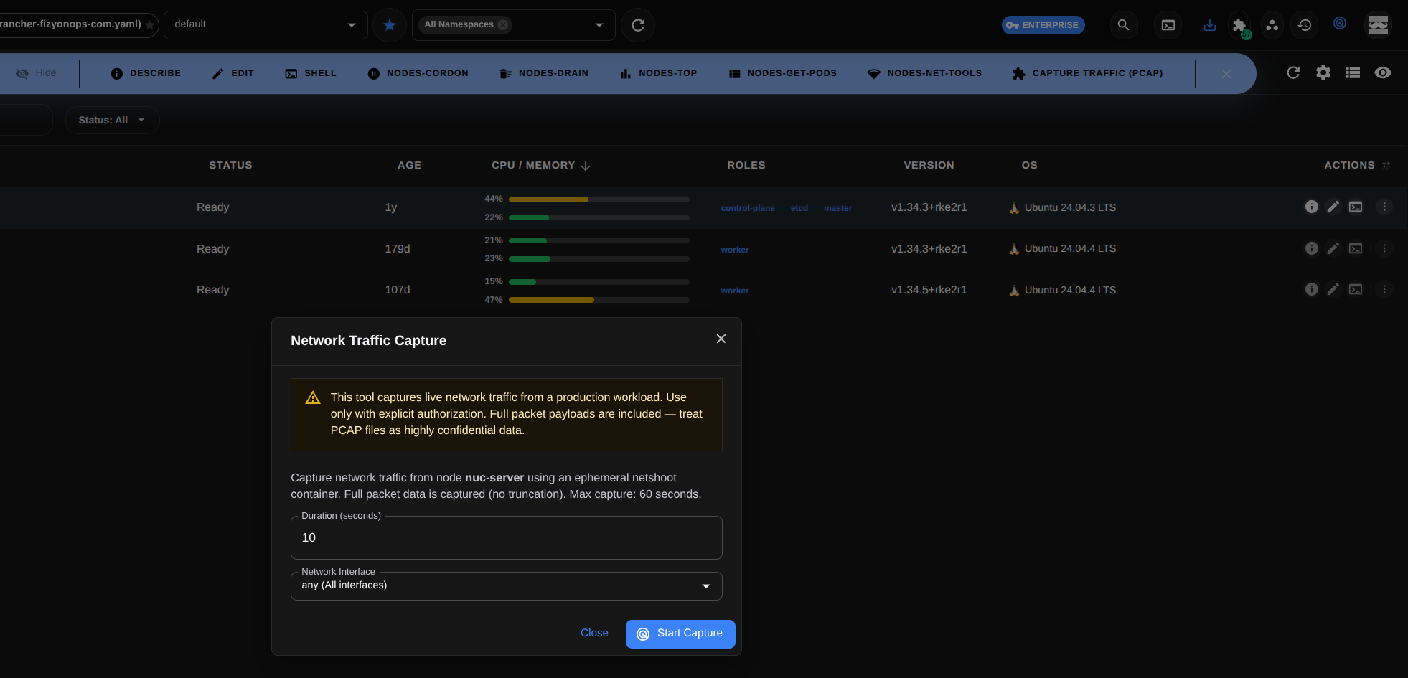Close the action toolbar with X
The height and width of the screenshot is (678, 1408).
[1226, 74]
